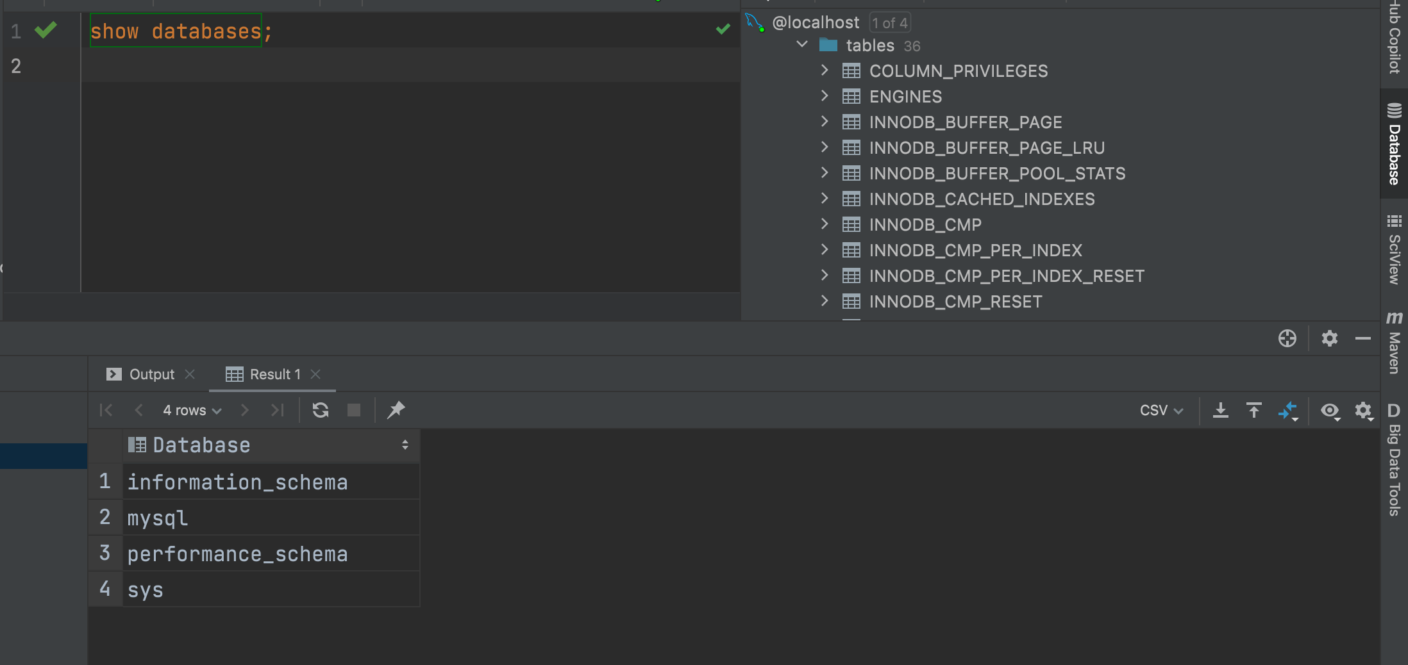This screenshot has width=1408, height=665.
Task: Expand the ENGINES table node
Action: click(x=825, y=96)
